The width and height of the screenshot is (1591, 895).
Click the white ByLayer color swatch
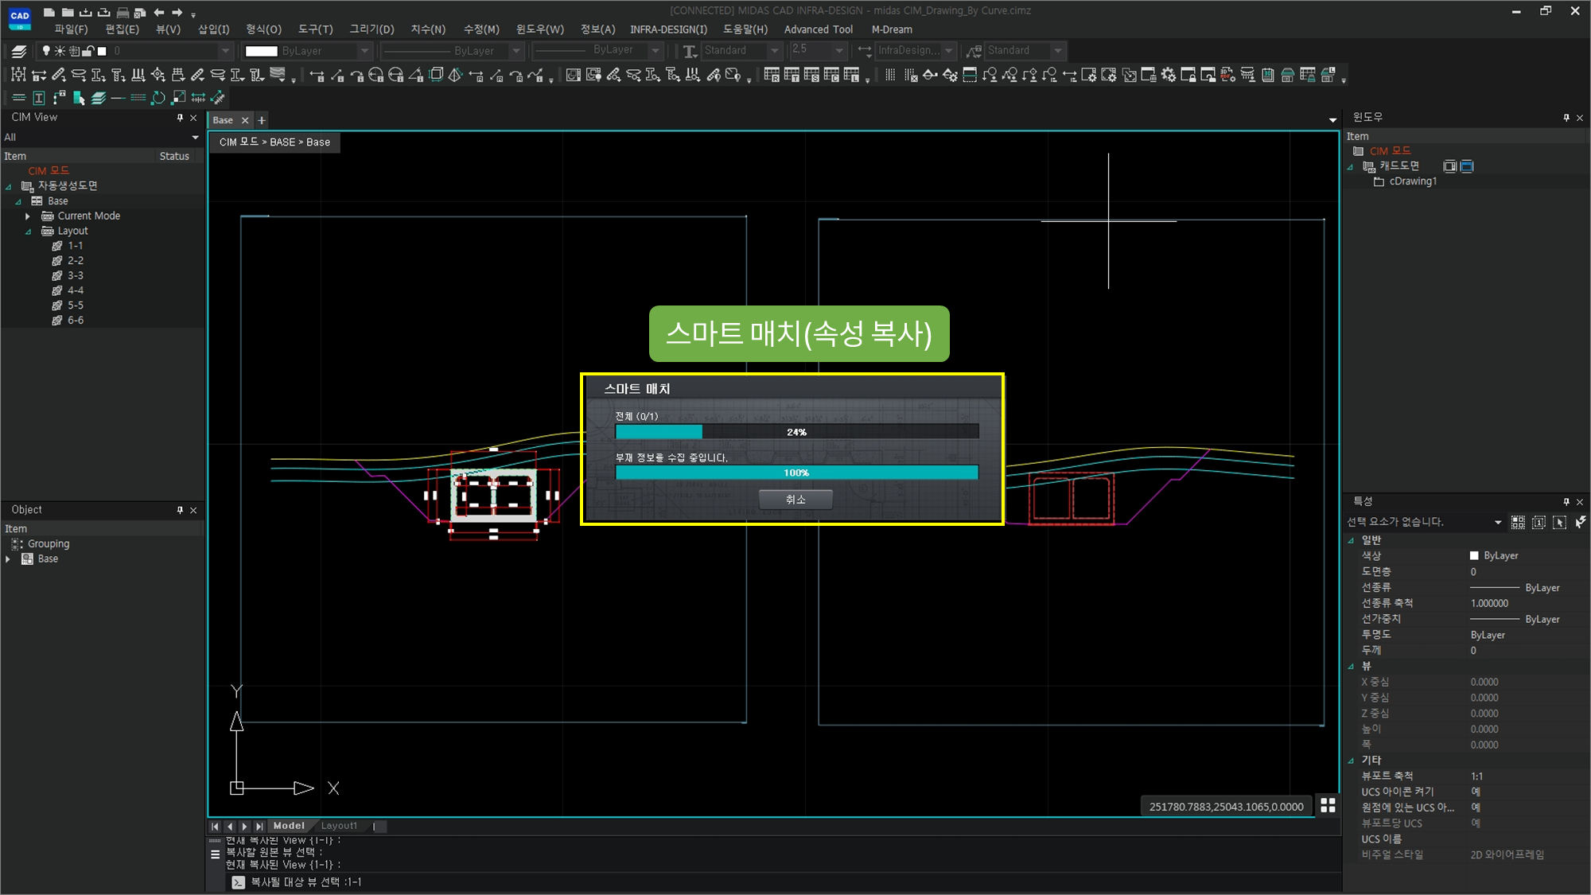(x=261, y=51)
